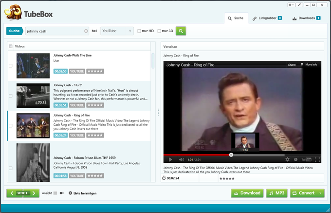This screenshot has height=213, width=331.
Task: Click star rating for Ring of Fire row
Action: (95, 135)
